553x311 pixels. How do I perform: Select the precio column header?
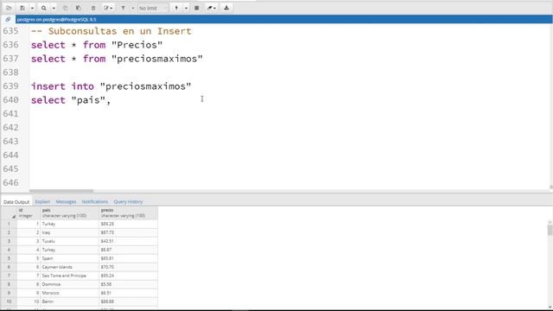tap(129, 213)
